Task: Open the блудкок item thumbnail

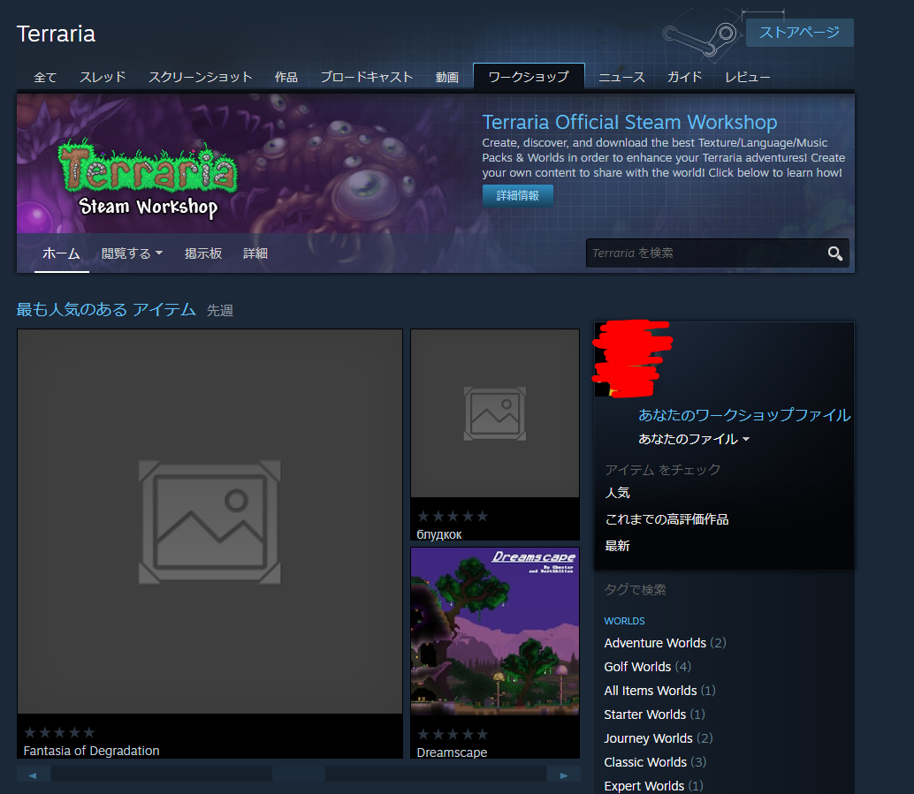Action: point(495,413)
